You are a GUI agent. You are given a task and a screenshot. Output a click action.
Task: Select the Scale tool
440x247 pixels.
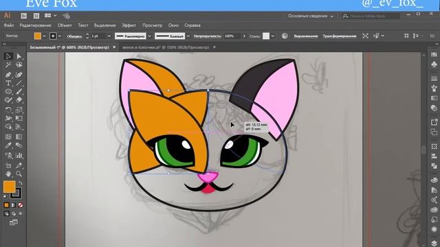coord(19,110)
